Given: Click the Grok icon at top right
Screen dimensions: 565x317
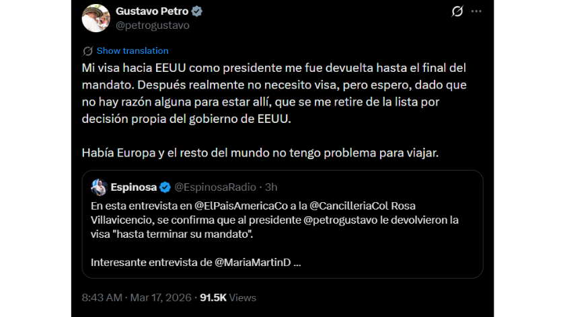Looking at the screenshot, I should tap(457, 11).
